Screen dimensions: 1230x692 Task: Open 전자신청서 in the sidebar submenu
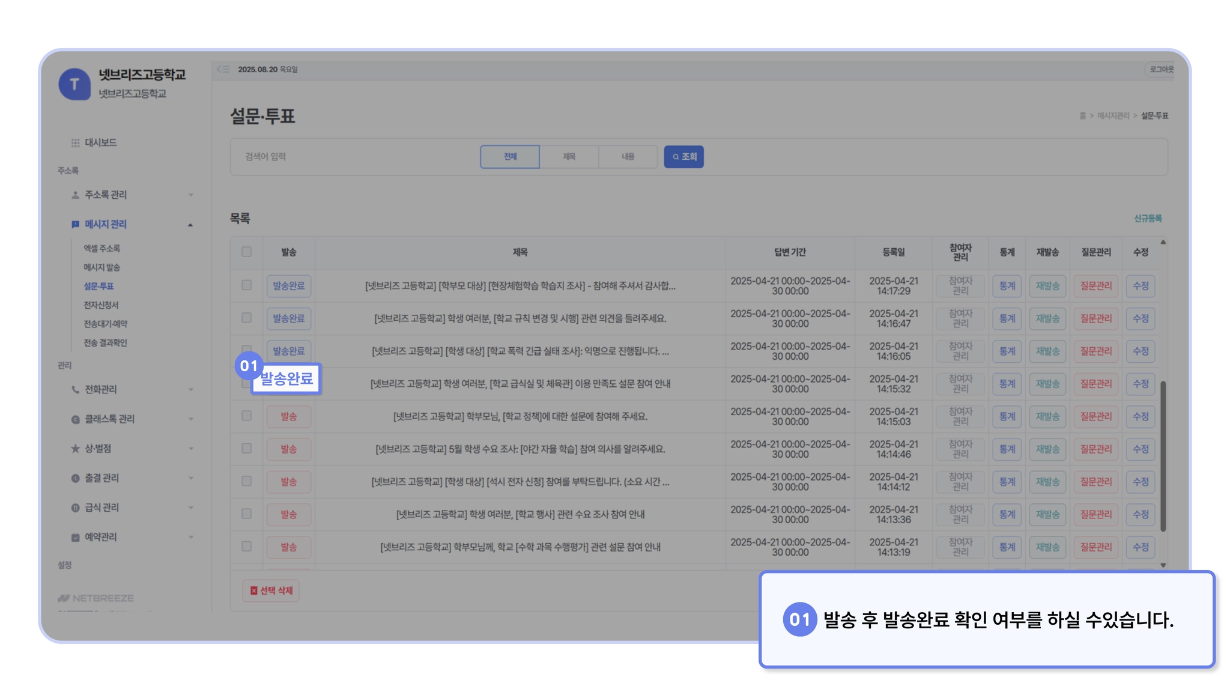coord(101,305)
